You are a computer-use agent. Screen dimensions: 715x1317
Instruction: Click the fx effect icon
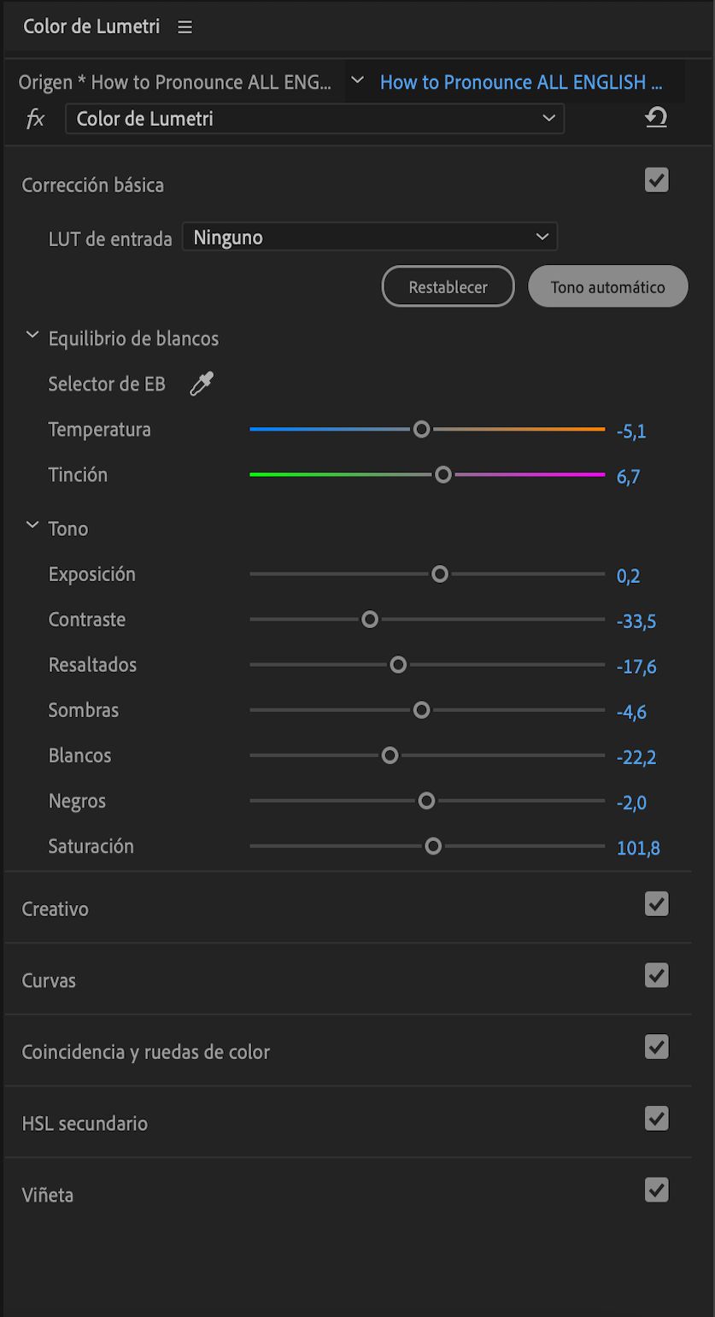35,118
